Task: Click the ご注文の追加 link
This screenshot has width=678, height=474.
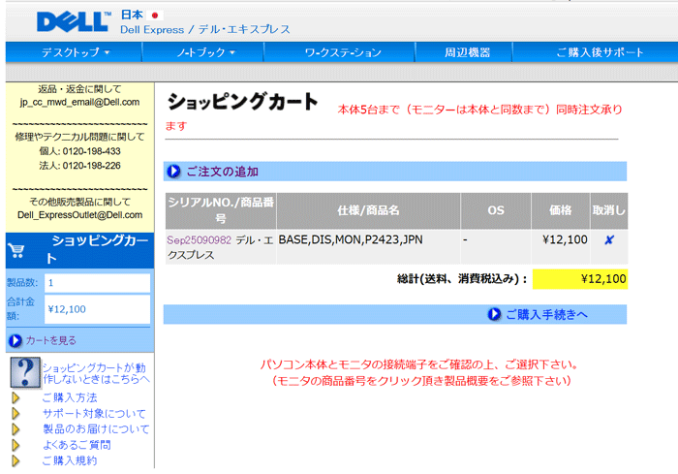Action: click(222, 172)
